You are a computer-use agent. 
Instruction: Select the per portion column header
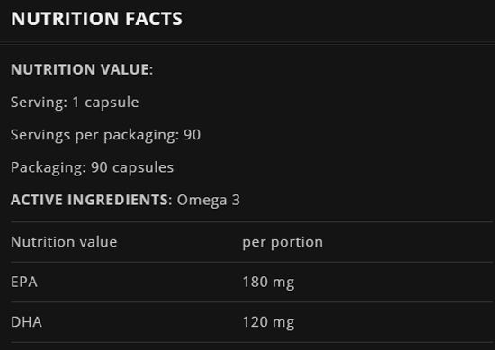283,243
